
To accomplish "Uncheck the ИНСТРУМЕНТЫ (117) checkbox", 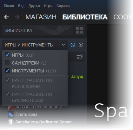I will pos(7,71).
